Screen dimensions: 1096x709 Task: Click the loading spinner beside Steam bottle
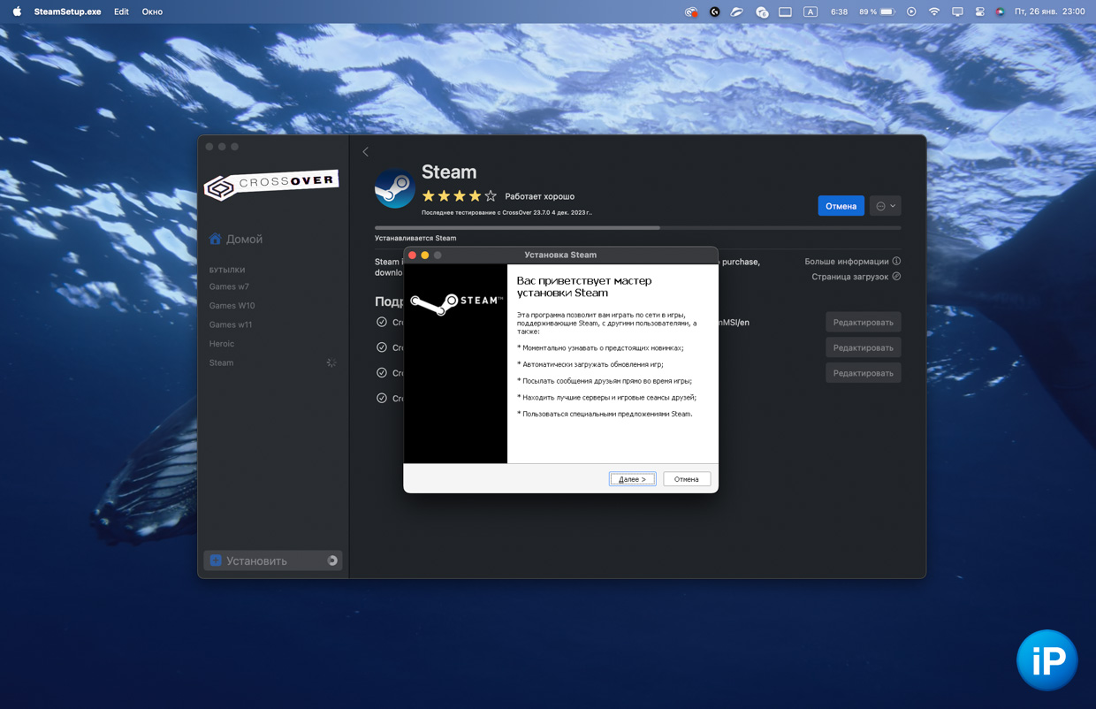coord(331,362)
